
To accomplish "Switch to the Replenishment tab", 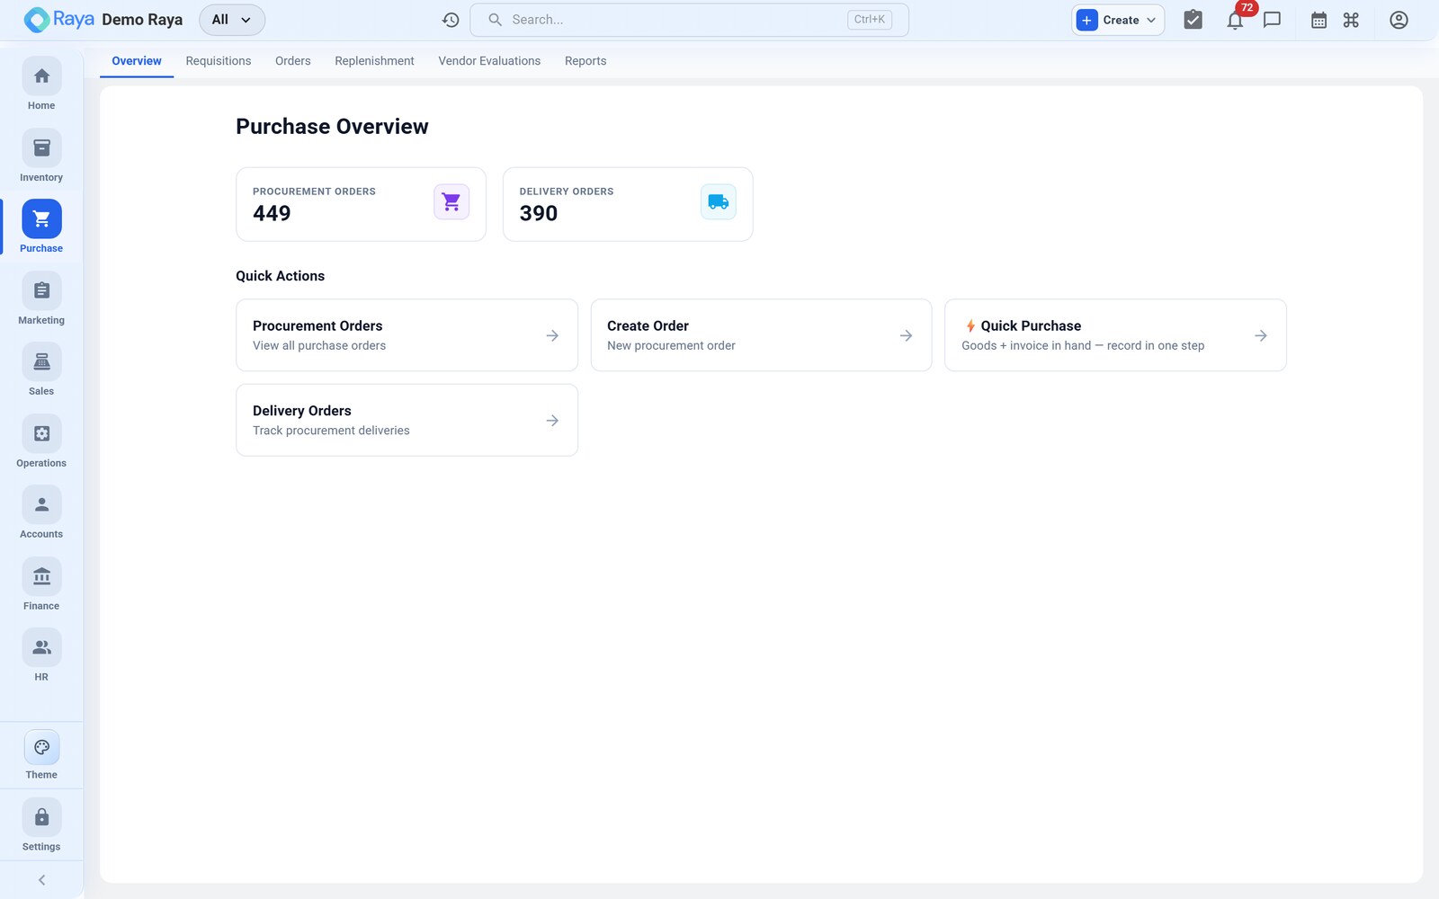I will [x=374, y=61].
